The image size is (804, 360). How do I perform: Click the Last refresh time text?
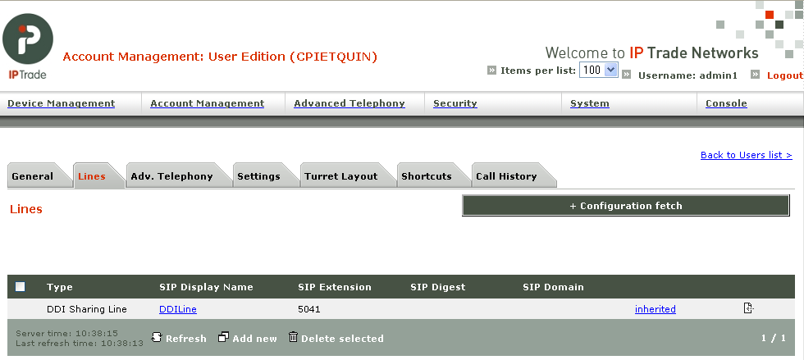pyautogui.click(x=80, y=343)
